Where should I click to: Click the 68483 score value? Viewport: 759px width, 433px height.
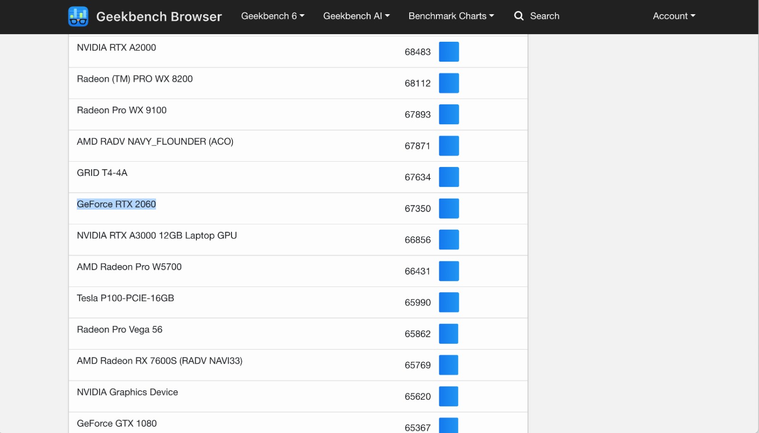(417, 52)
